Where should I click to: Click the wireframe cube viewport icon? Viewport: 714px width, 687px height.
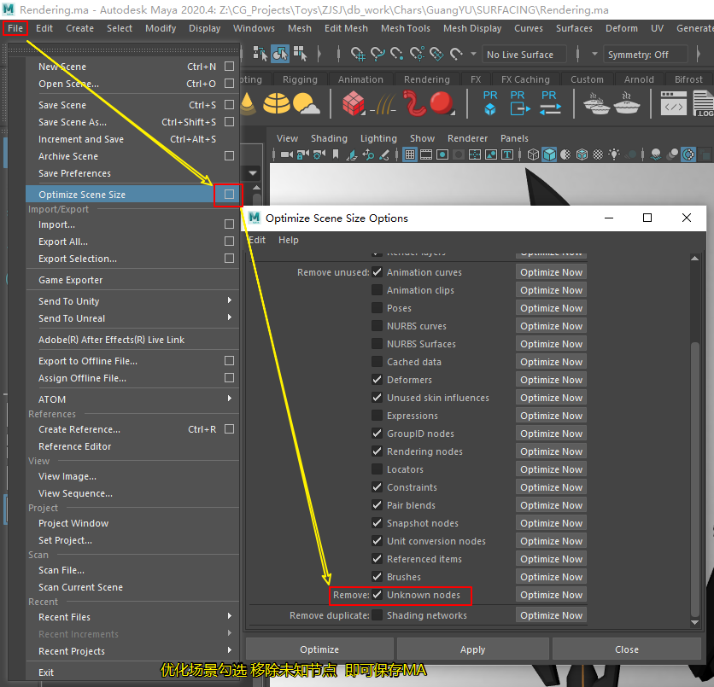click(x=532, y=155)
